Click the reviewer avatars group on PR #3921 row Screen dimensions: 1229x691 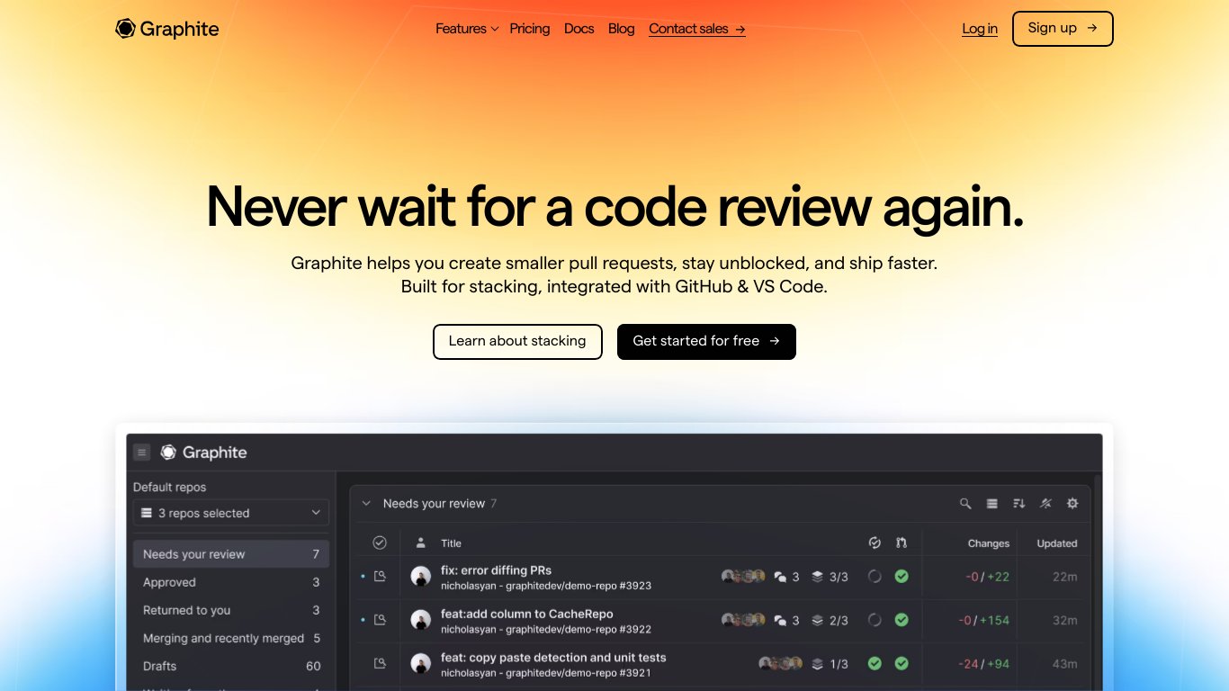pyautogui.click(x=780, y=663)
